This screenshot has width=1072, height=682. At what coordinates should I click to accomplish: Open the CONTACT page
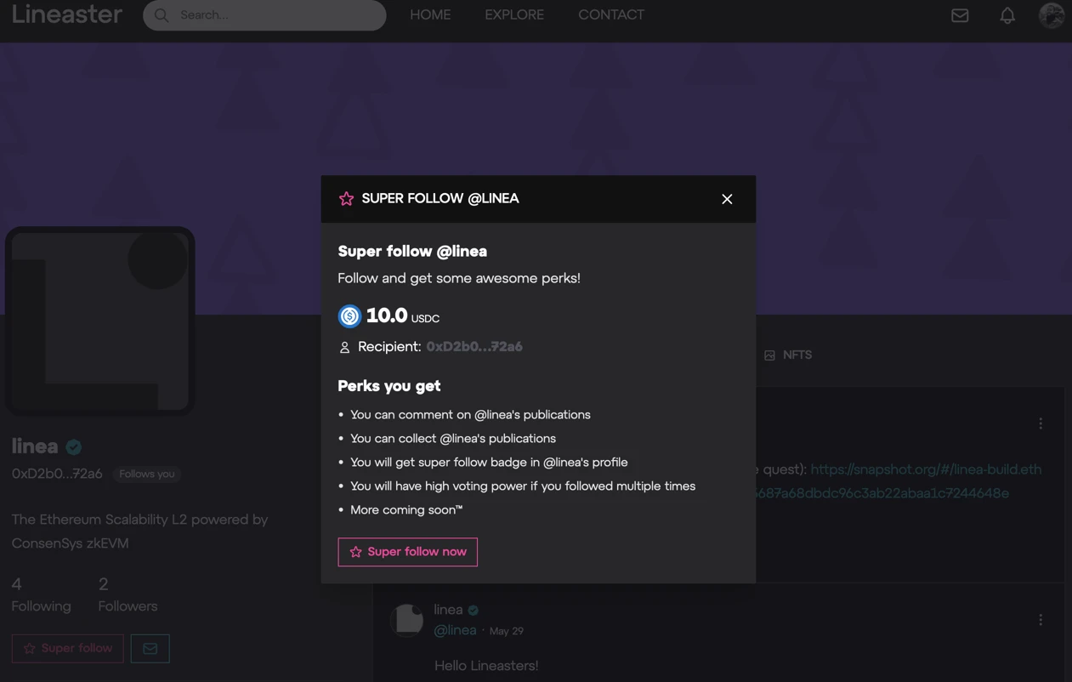(611, 15)
